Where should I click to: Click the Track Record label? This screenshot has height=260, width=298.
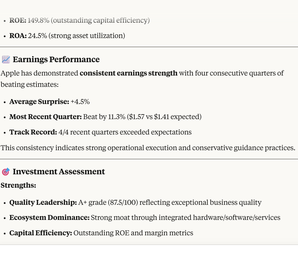[x=33, y=132]
